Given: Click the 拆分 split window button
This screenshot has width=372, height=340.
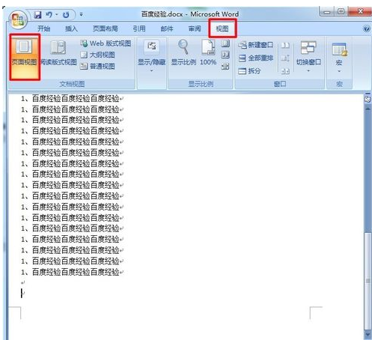Looking at the screenshot, I should [x=249, y=71].
